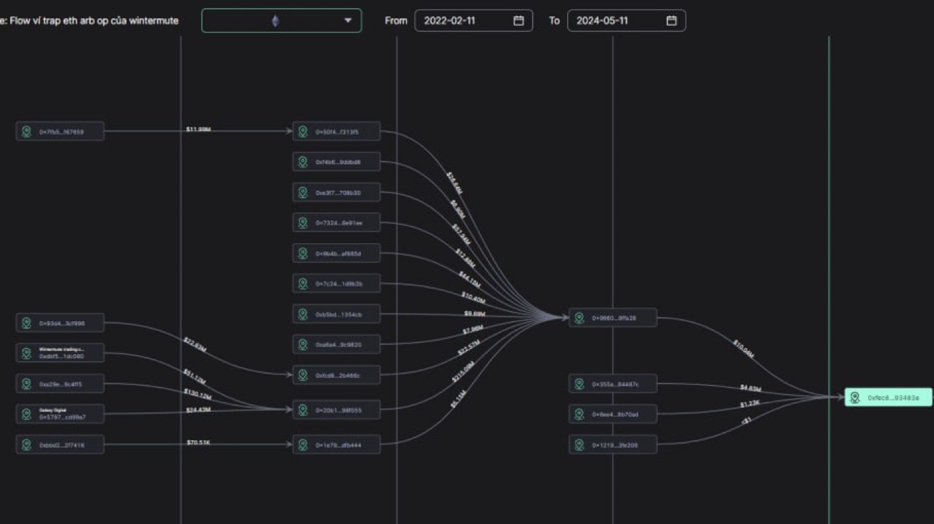Screen dimensions: 934x524
Task: Expand the chain dropdown arrow
Action: point(348,21)
